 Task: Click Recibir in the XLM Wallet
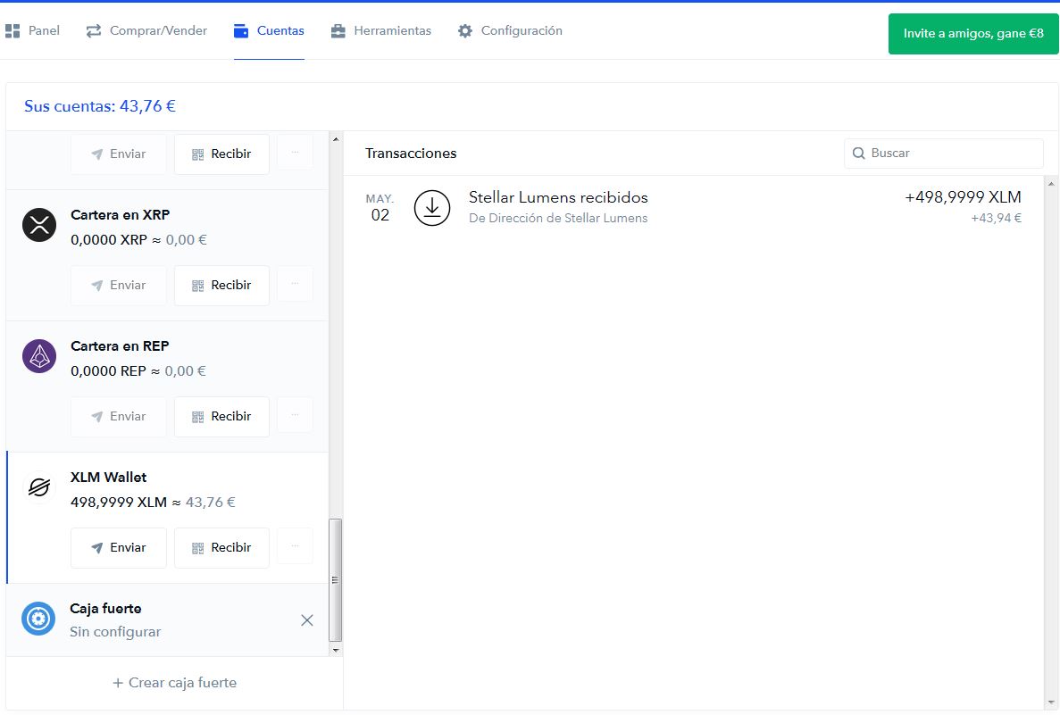(221, 547)
